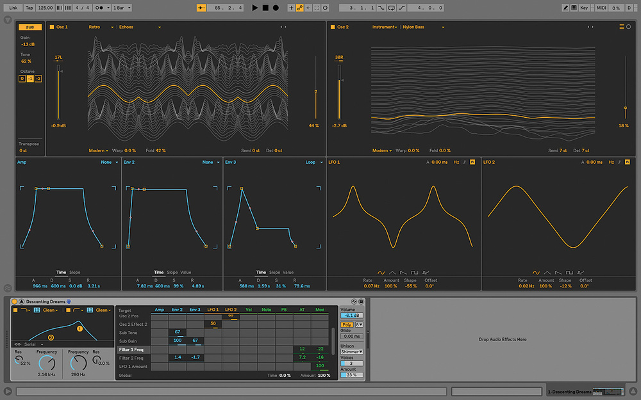The width and height of the screenshot is (641, 400).
Task: Select the triangle waveform for LFO 1
Action: pos(392,273)
